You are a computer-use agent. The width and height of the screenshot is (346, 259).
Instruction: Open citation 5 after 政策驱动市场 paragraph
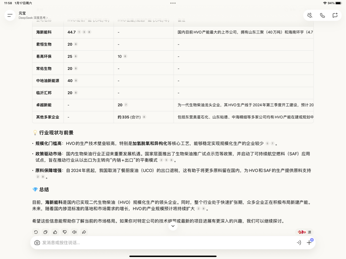[x=166, y=160]
